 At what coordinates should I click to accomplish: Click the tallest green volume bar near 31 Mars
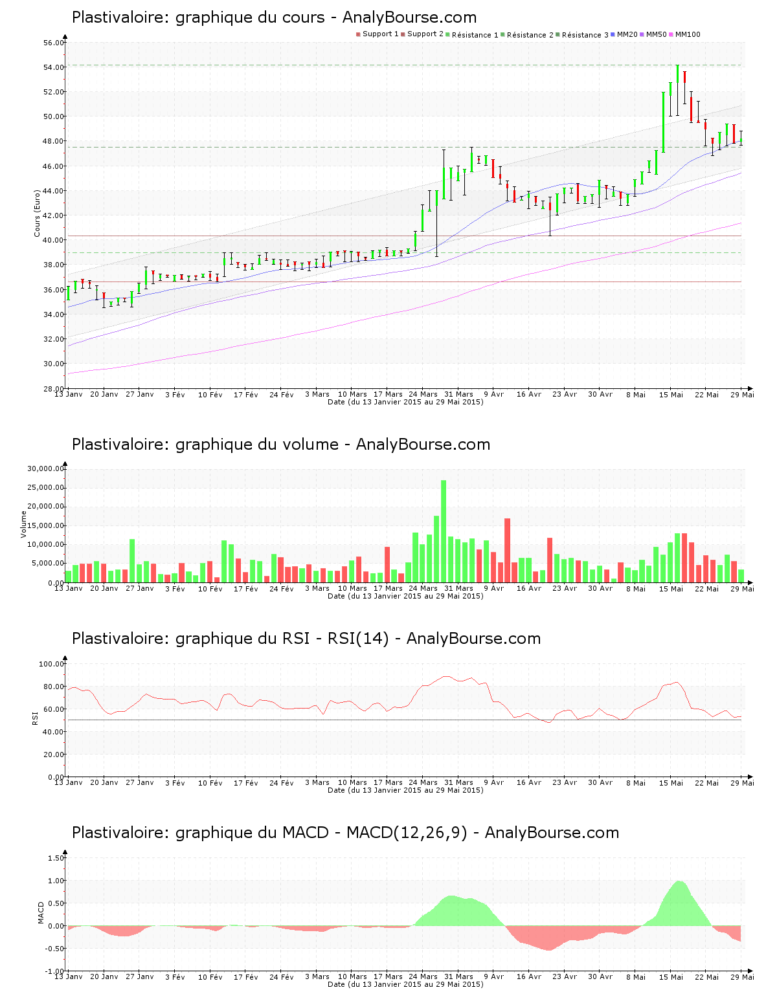coord(444,531)
